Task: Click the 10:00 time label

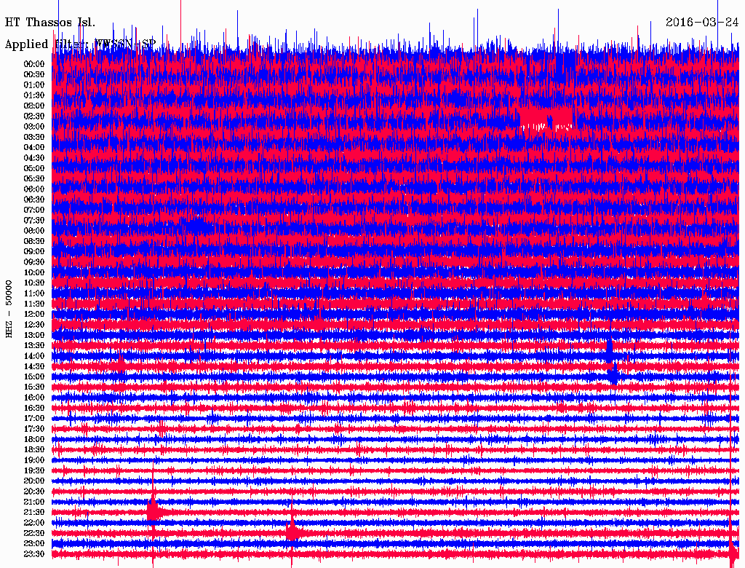Action: (x=34, y=272)
